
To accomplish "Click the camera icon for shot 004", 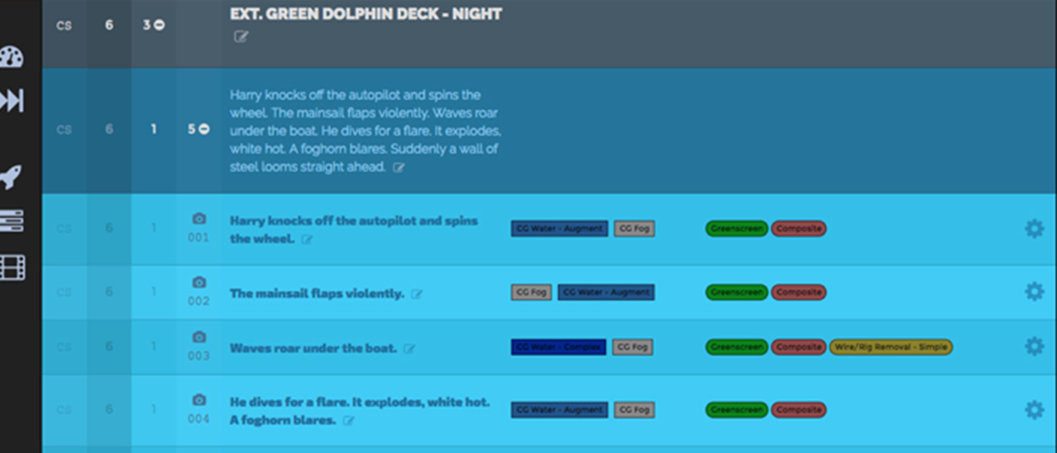I will pyautogui.click(x=199, y=400).
